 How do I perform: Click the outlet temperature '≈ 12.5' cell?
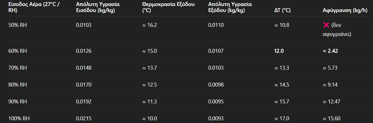[149, 85]
